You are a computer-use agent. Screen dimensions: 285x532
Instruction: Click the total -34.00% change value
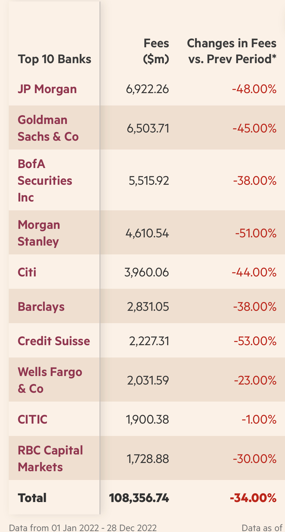coord(253,498)
